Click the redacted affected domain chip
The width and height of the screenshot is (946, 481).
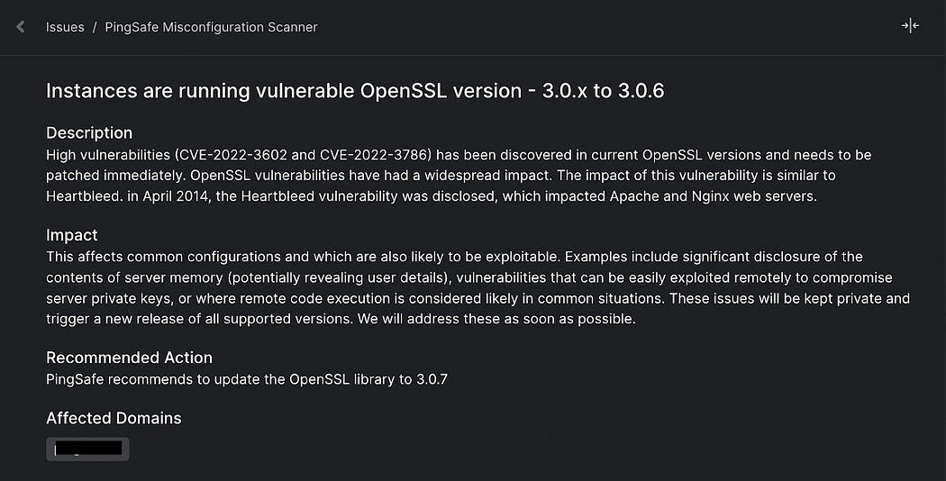click(x=87, y=449)
